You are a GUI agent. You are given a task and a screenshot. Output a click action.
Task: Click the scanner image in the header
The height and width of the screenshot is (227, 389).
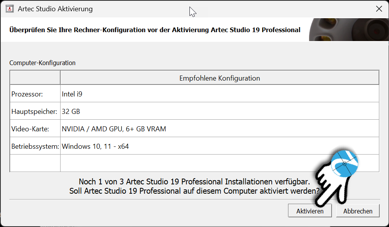[349, 29]
